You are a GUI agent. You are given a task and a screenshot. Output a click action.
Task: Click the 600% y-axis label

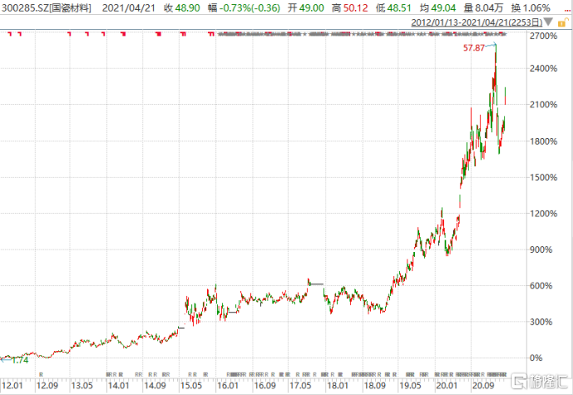tap(542, 286)
